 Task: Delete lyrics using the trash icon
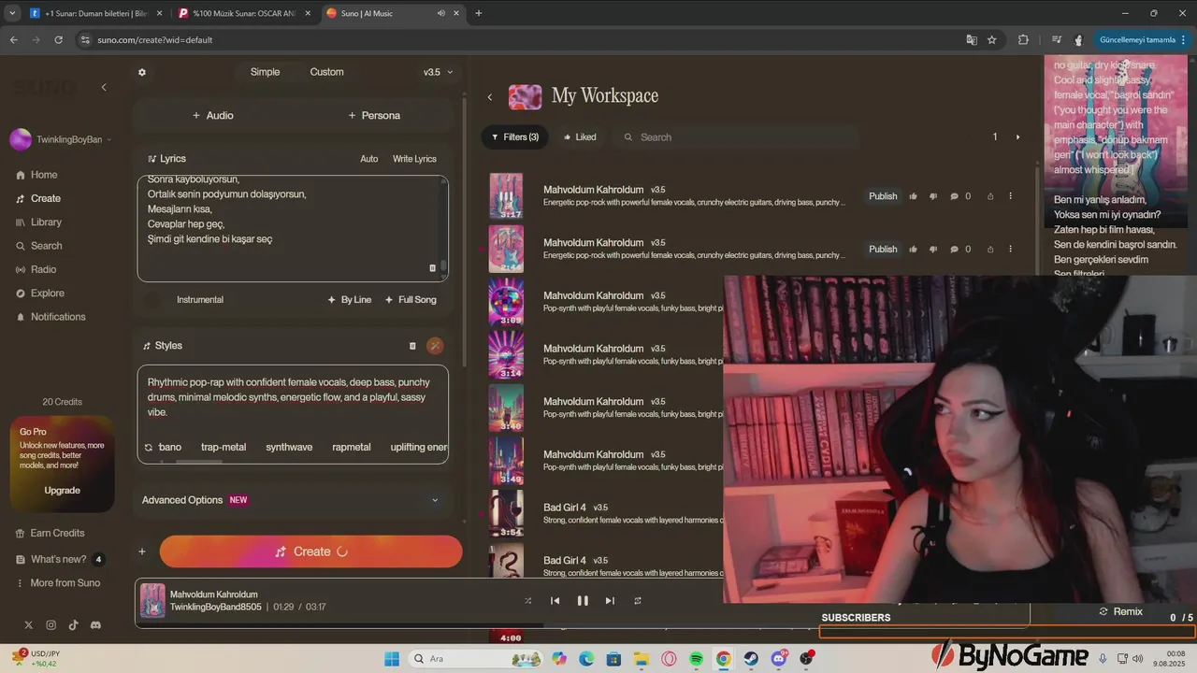pos(432,268)
